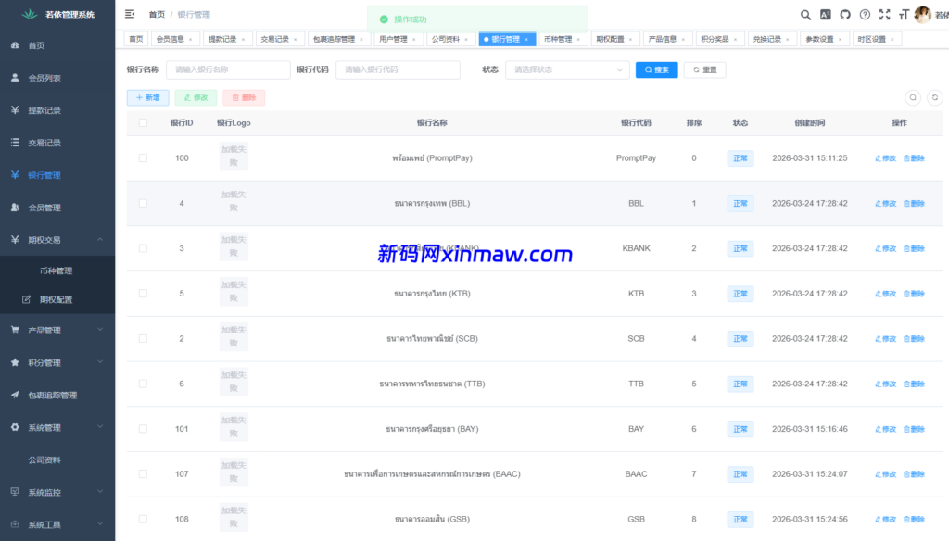Expand the 系统管理 sidebar menu chevron
Screen dimensions: 949x541
click(100, 427)
